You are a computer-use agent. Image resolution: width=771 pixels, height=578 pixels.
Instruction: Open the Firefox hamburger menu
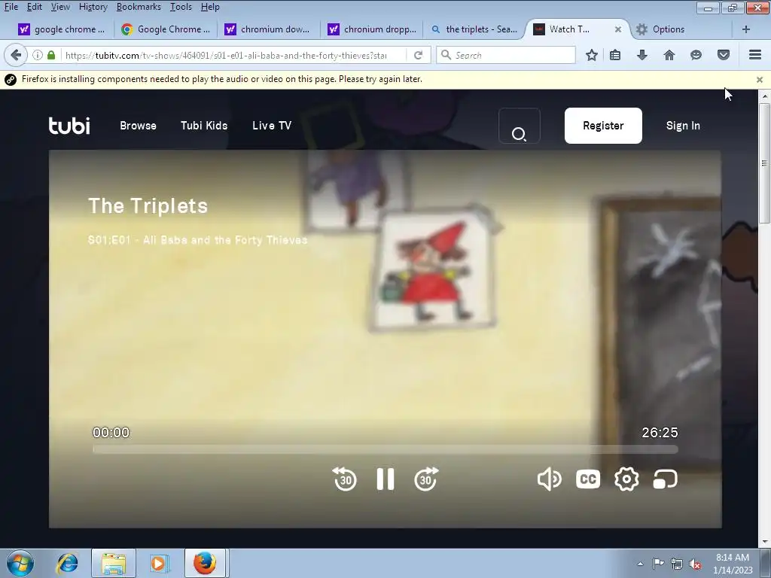click(x=755, y=55)
